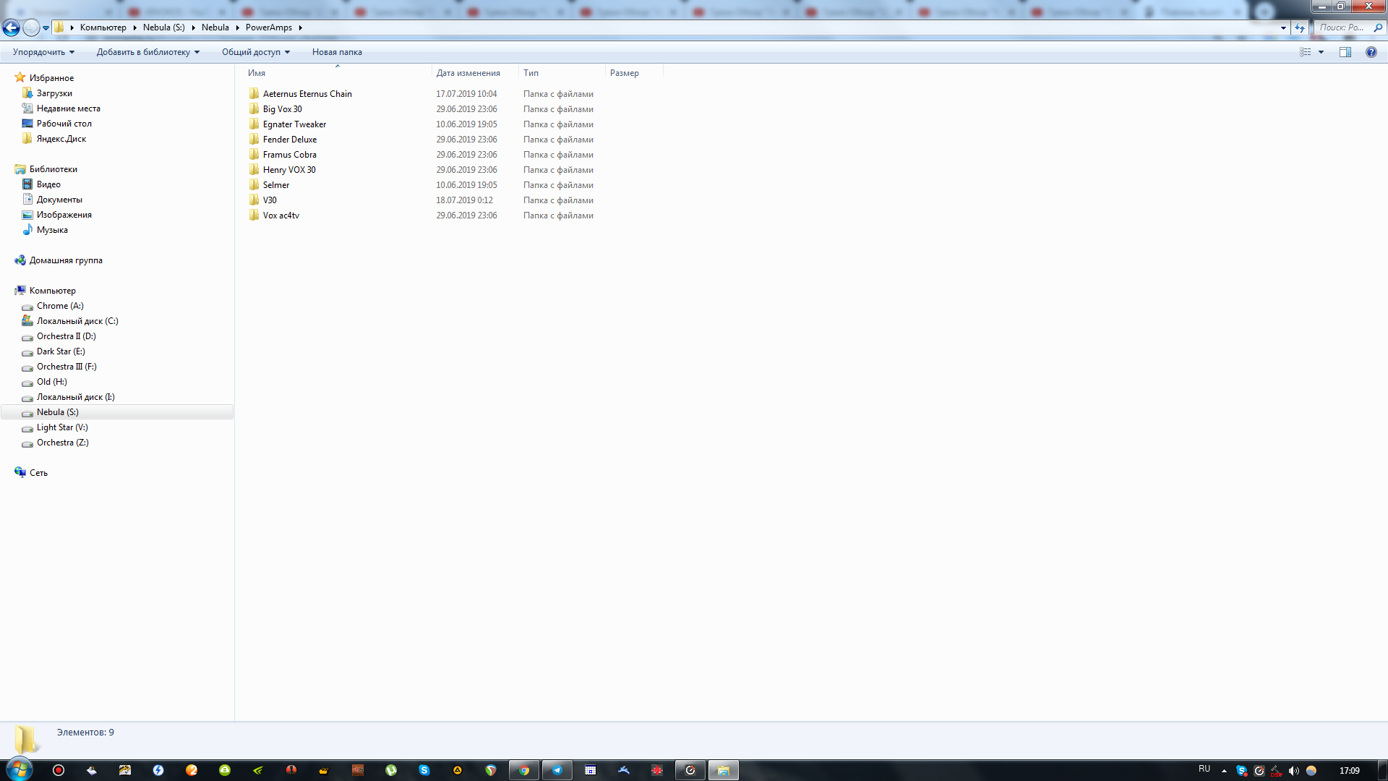Open the NVIDIA icon on the taskbar
Viewport: 1388px width, 781px height.
pyautogui.click(x=258, y=770)
